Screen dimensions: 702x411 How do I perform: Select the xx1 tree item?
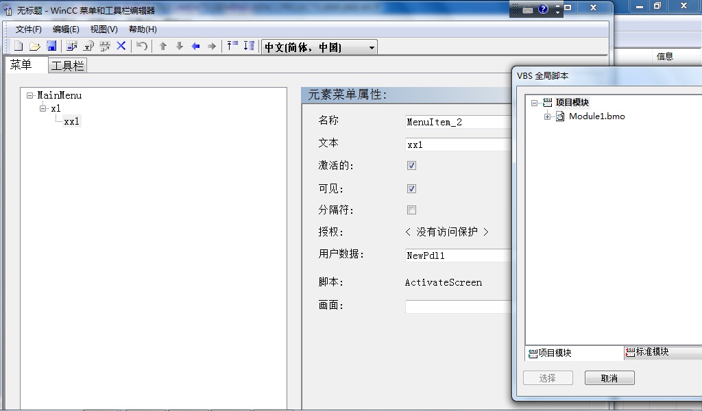point(71,121)
